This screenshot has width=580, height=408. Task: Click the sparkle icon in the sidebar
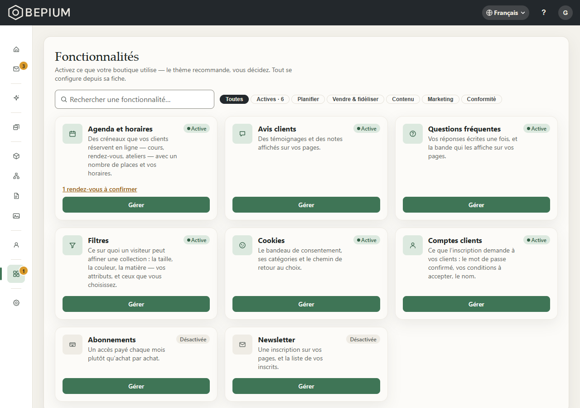click(x=16, y=98)
